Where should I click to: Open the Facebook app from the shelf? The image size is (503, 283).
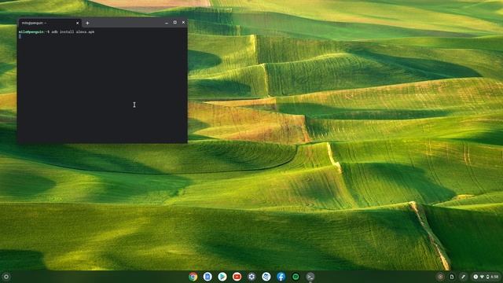(x=281, y=277)
